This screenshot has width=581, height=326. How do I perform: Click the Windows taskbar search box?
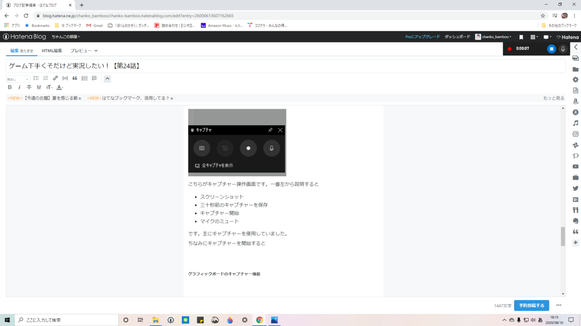67,320
